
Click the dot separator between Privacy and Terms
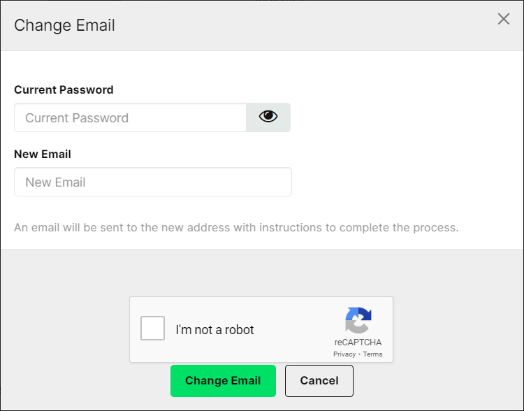click(359, 354)
